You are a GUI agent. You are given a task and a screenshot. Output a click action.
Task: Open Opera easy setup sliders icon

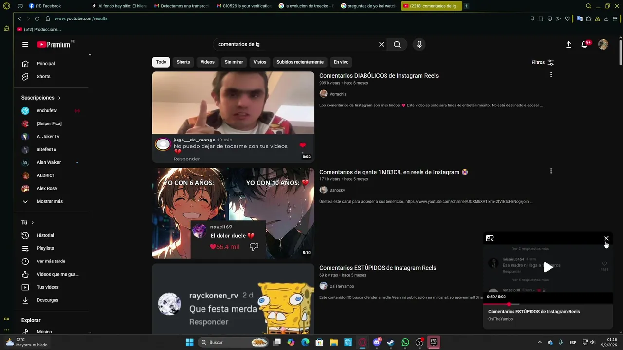[615, 18]
